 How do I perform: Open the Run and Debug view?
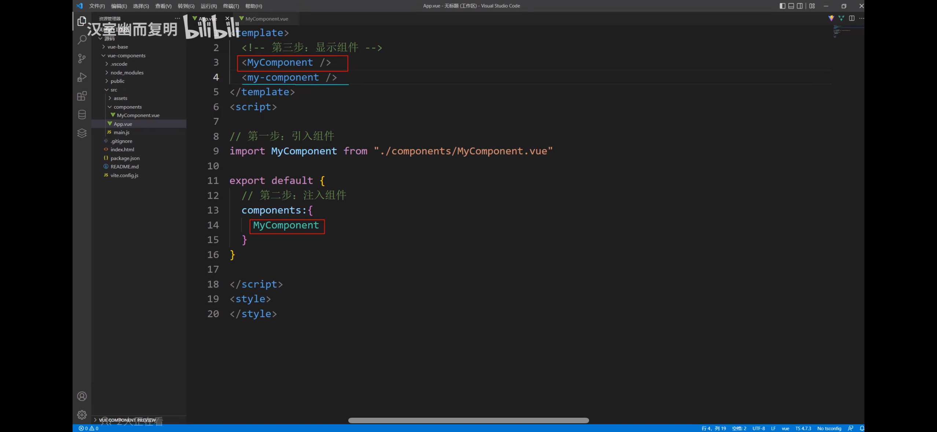[x=82, y=77]
